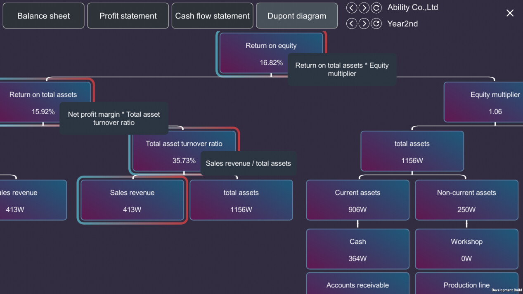Click previous company arrow icon
This screenshot has width=523, height=294.
(351, 8)
